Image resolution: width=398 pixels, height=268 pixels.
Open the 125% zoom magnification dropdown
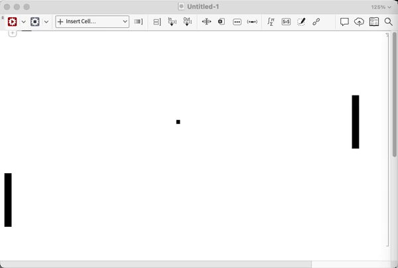point(381,7)
